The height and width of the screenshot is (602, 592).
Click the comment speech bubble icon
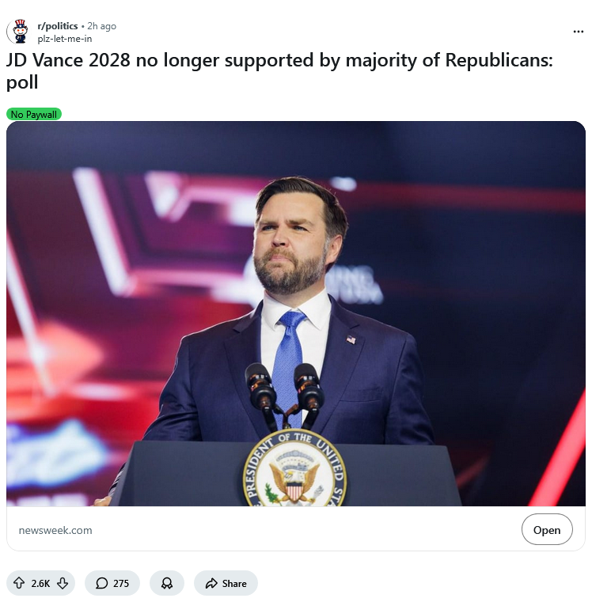pos(101,584)
